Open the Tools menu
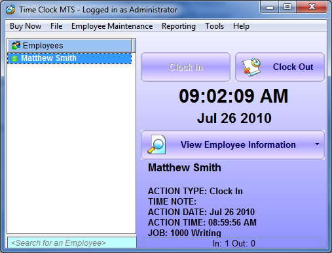 pyautogui.click(x=214, y=26)
